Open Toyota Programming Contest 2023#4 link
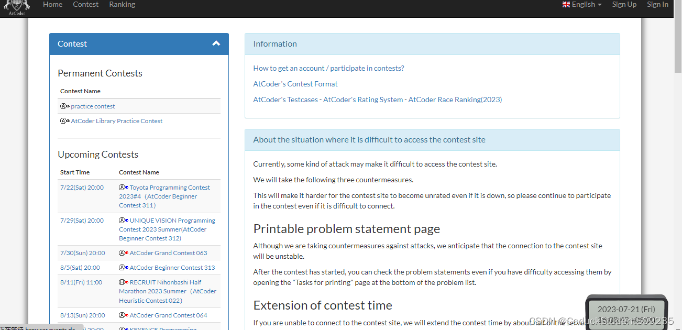 [164, 196]
